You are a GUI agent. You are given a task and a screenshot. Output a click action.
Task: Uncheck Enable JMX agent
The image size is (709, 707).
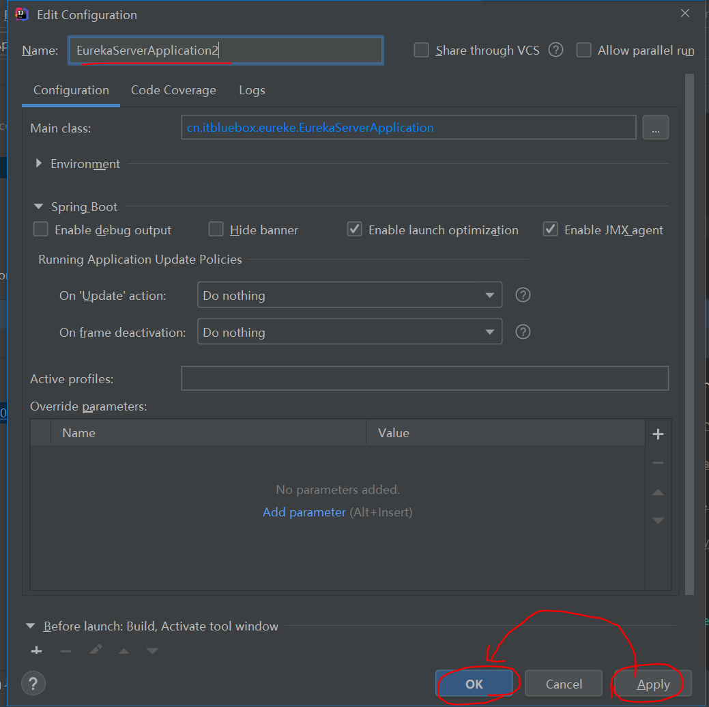pyautogui.click(x=550, y=229)
